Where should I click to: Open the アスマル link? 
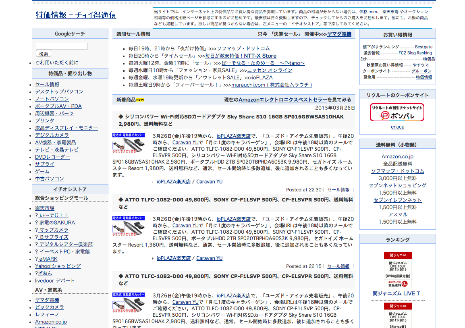398,214
